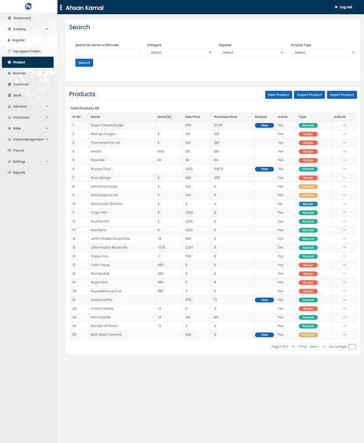Screen dimensions: 364x443
Task: Expand the Table Management chevron
Action: (47, 139)
